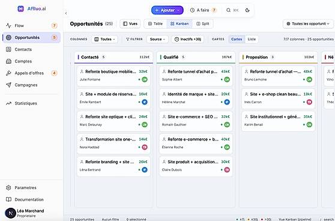This screenshot has height=221, width=335.
Task: Click Vue Kanban (pipeline) in status bar
Action: [x=295, y=219]
